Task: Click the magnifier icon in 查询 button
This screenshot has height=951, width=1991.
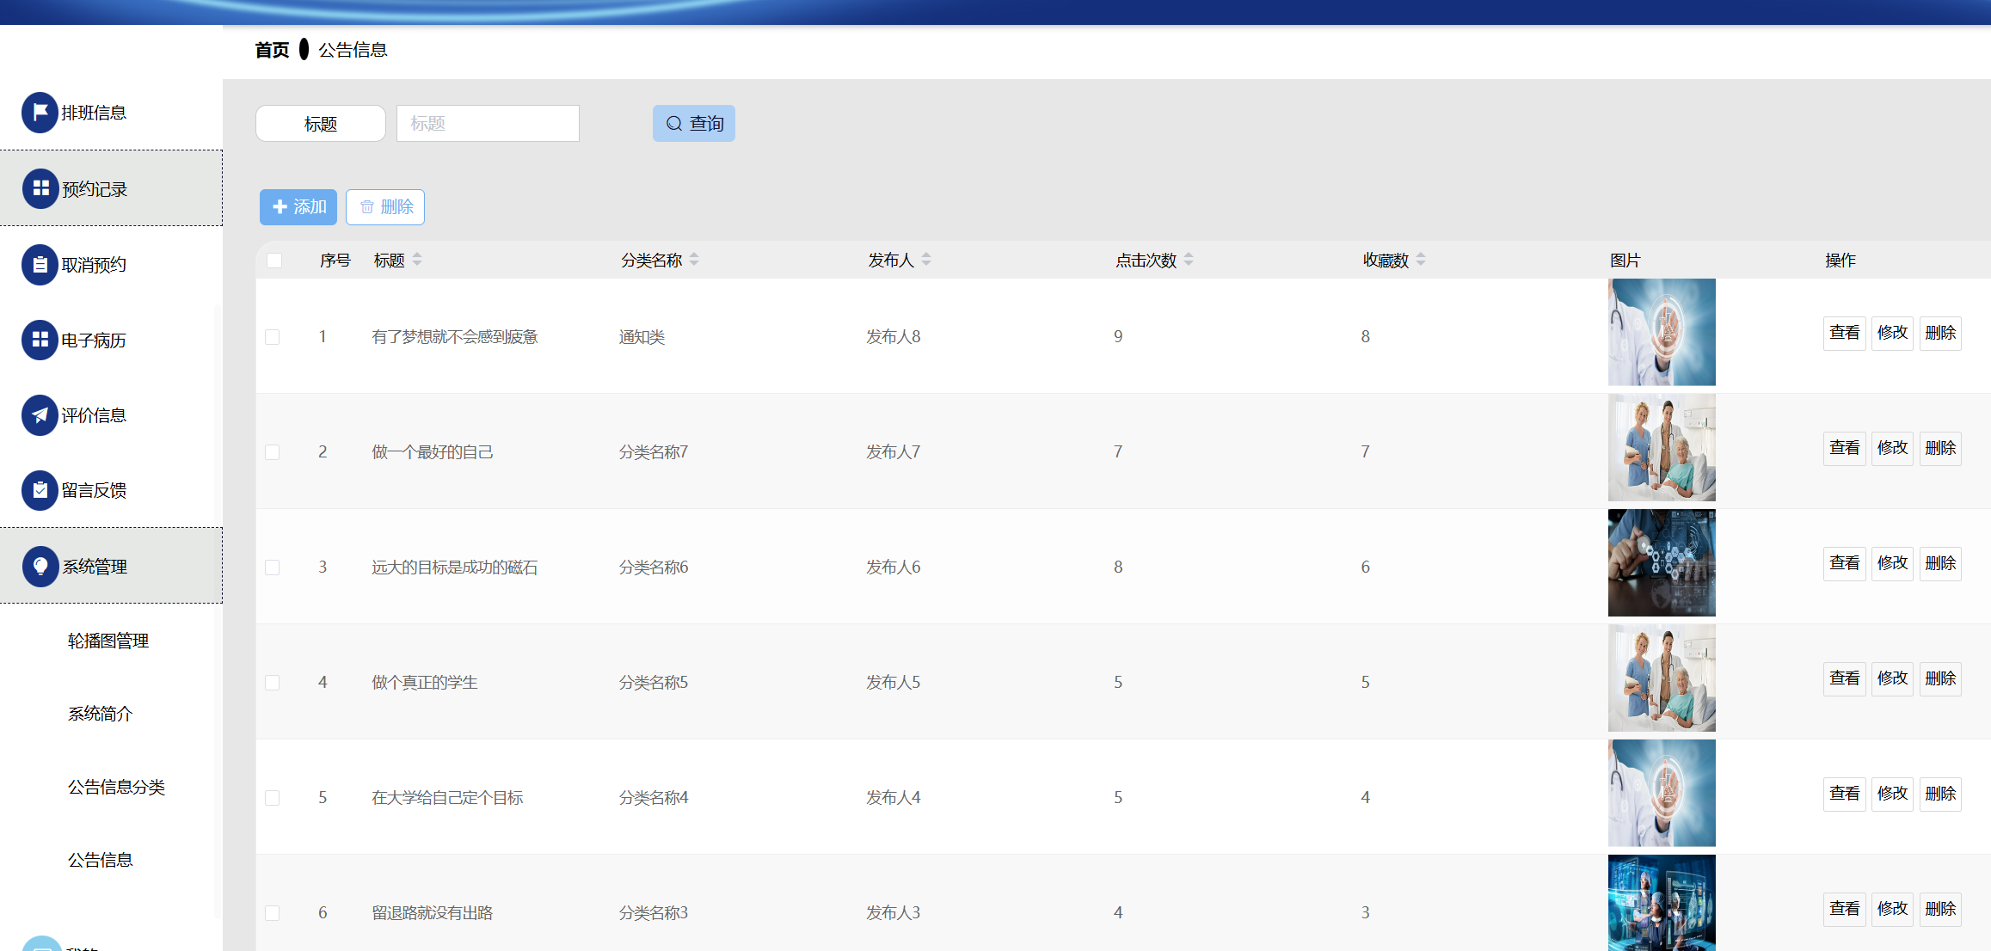Action: (x=674, y=124)
